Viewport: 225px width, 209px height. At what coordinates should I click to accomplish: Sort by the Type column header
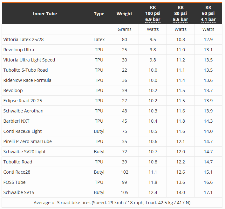[x=99, y=14]
